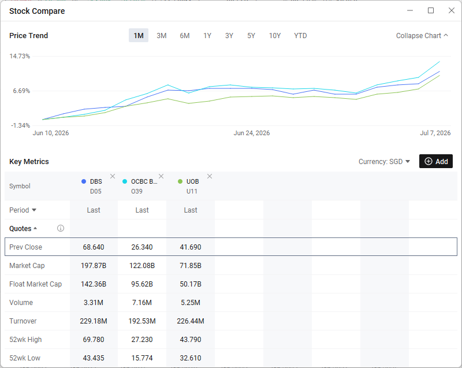This screenshot has height=368, width=462.
Task: Open Quotes info tooltip icon
Action: pos(61,228)
